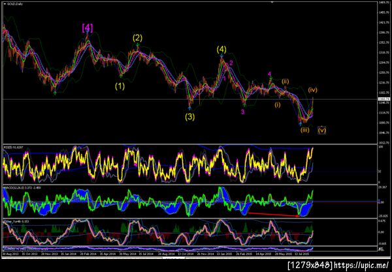Viewport: 392px width, 272px height.
Task: Select the boxed (v) wave label
Action: [x=321, y=130]
